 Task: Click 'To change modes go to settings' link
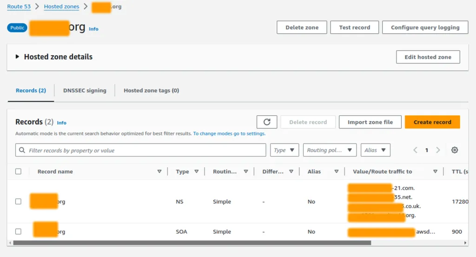[x=229, y=133]
